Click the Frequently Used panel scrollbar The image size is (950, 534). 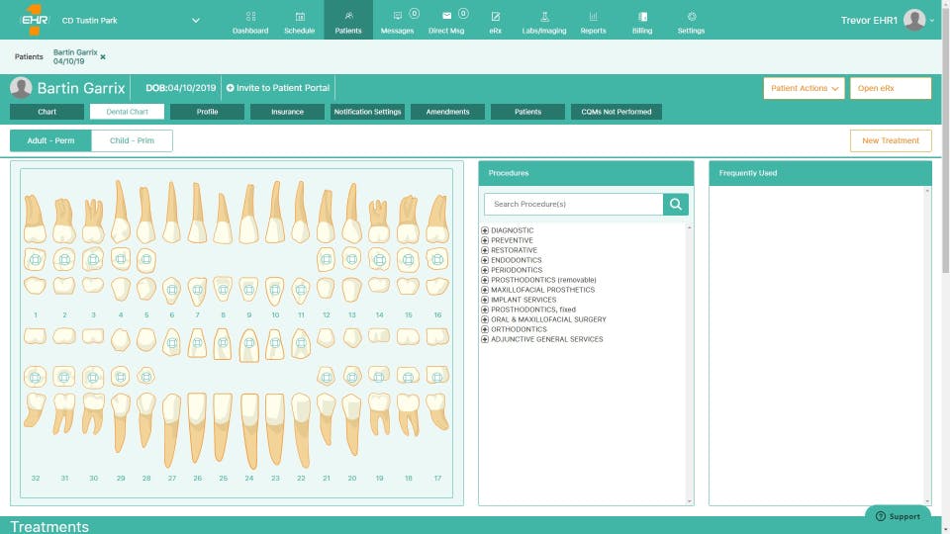(x=927, y=346)
